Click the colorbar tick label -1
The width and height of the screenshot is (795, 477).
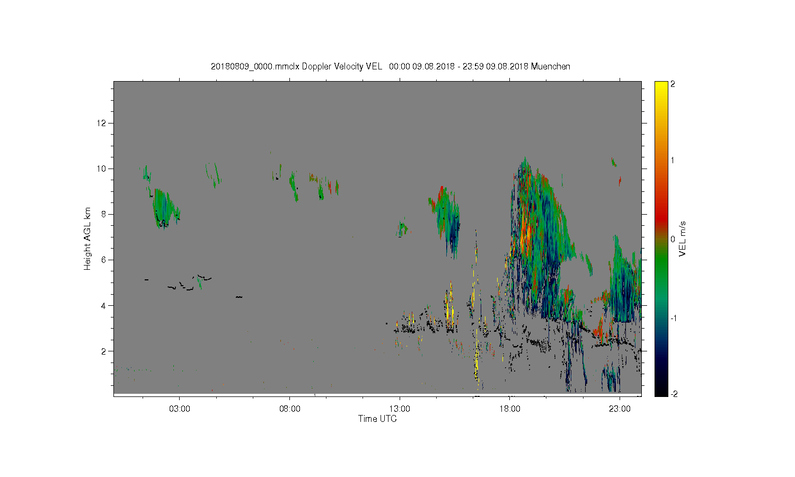[674, 318]
